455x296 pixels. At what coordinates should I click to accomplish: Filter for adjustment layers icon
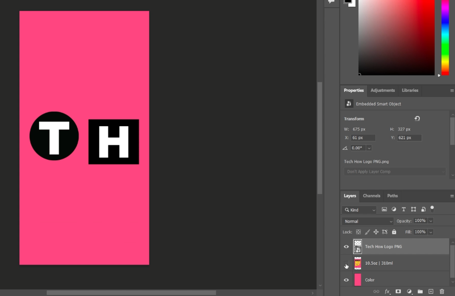tap(394, 209)
